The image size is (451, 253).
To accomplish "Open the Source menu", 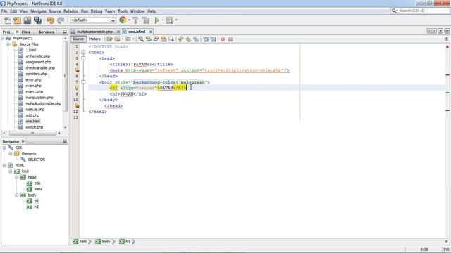I will pos(55,11).
